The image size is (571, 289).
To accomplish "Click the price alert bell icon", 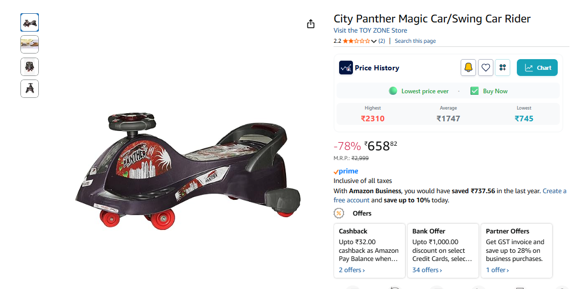I will click(468, 68).
